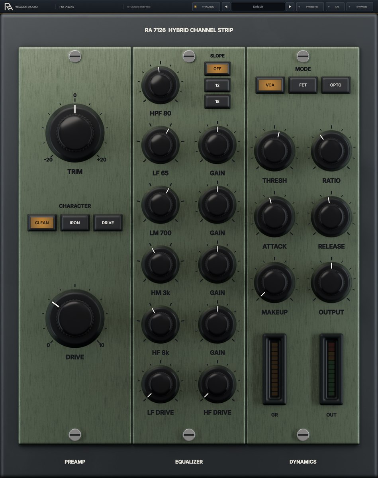Click the GR gain reduction meter
Viewport: 378px width, 478px height.
click(274, 369)
